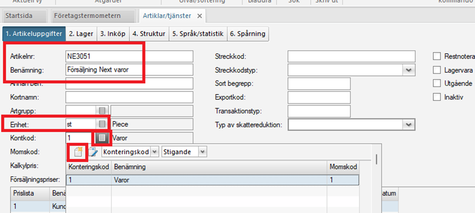Toggle the Inaktiv checkbox
The width and height of the screenshot is (475, 213).
(x=436, y=97)
